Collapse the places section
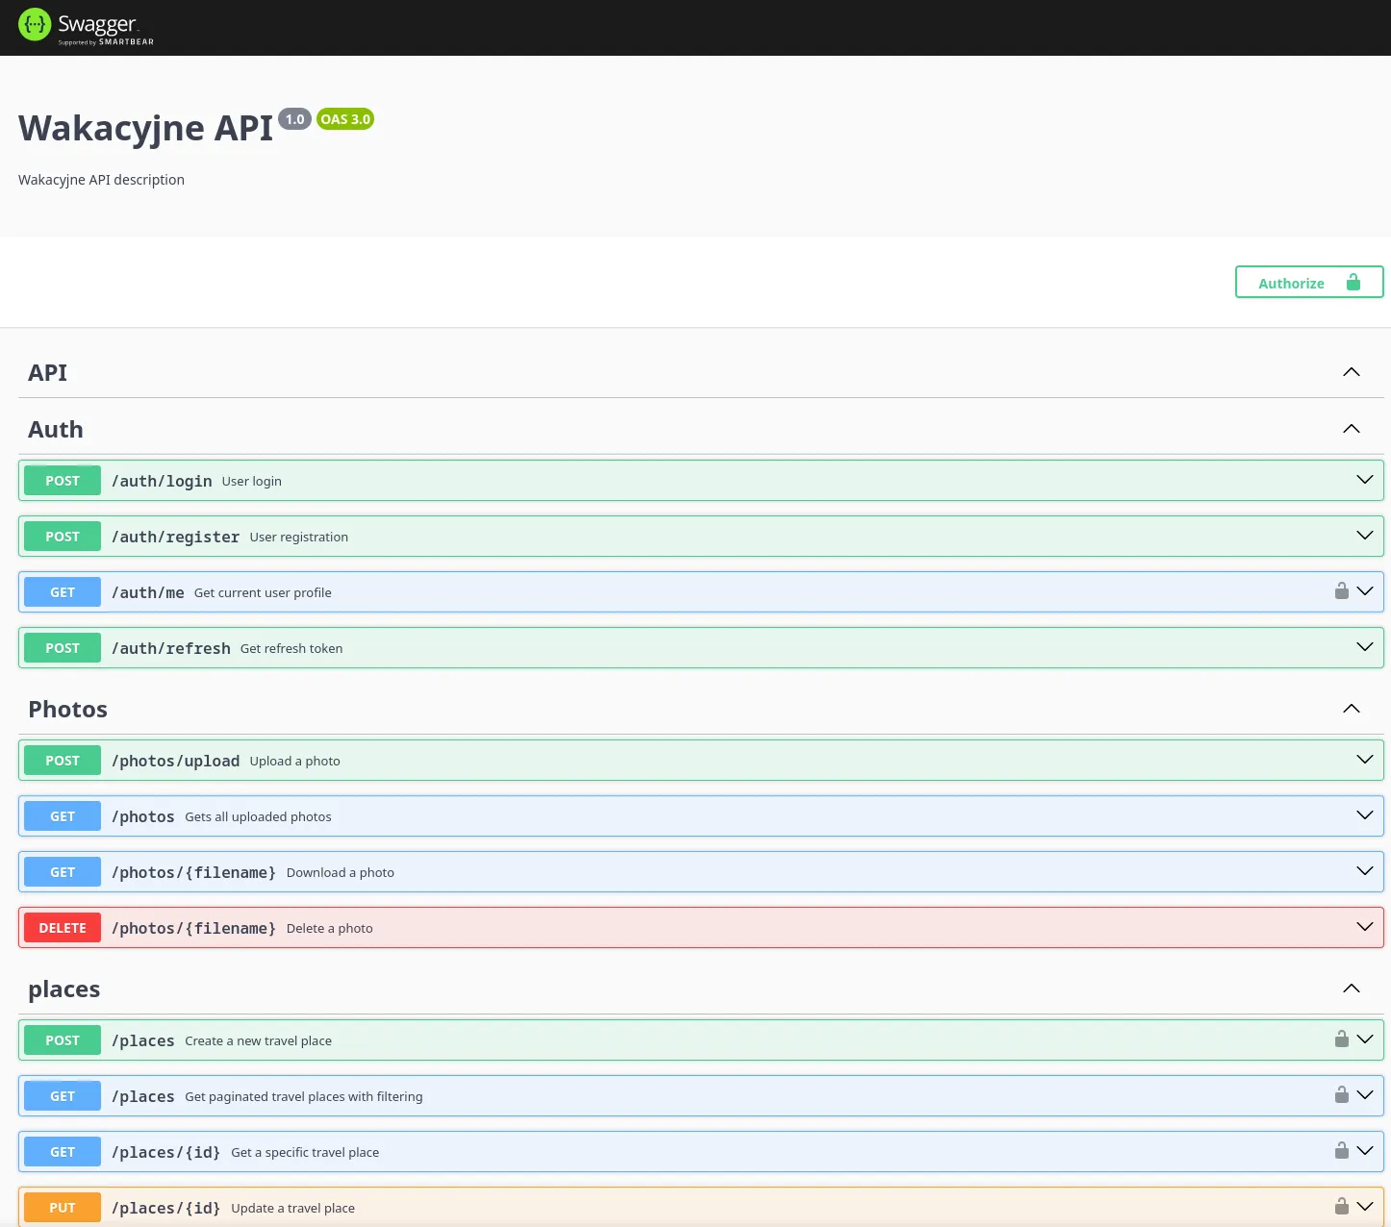Screen dimensions: 1391x1227 coord(1352,988)
